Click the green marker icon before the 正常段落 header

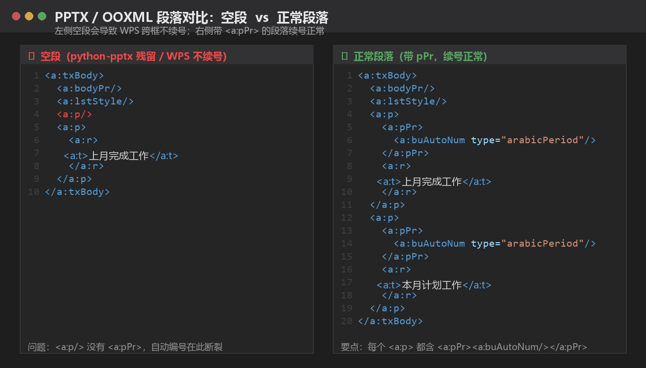pos(344,56)
